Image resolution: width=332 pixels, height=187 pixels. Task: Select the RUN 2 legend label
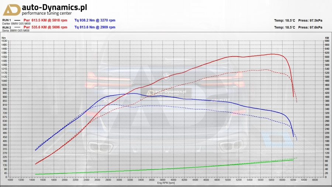click(x=7, y=27)
